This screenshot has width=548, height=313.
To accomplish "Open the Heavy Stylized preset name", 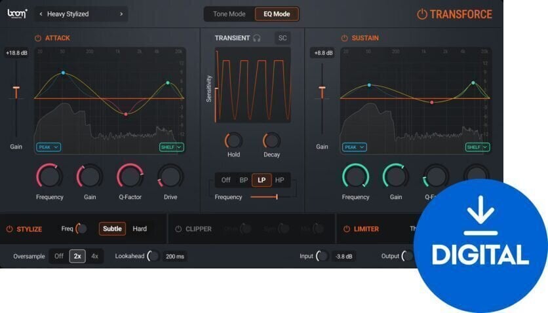I will 68,14.
